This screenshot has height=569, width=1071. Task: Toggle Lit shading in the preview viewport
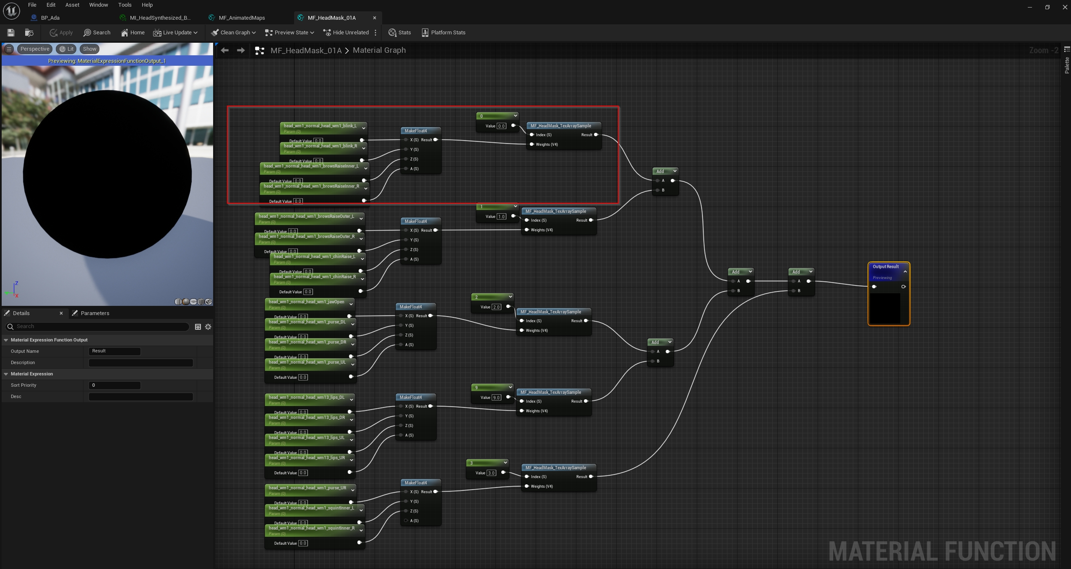coord(66,49)
